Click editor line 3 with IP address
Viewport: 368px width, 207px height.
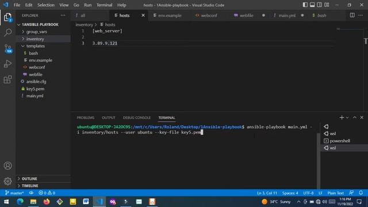point(105,43)
